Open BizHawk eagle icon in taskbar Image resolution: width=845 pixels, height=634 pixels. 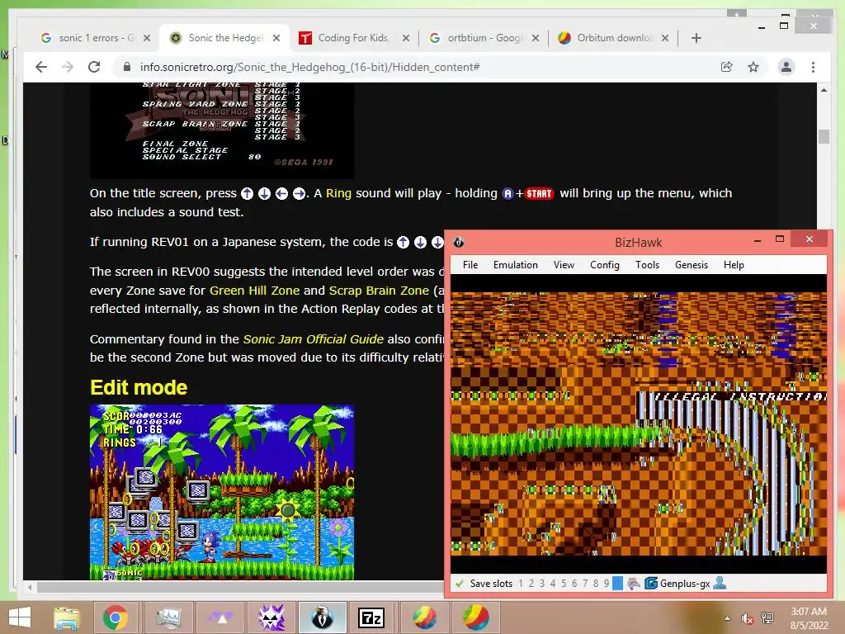pos(323,617)
